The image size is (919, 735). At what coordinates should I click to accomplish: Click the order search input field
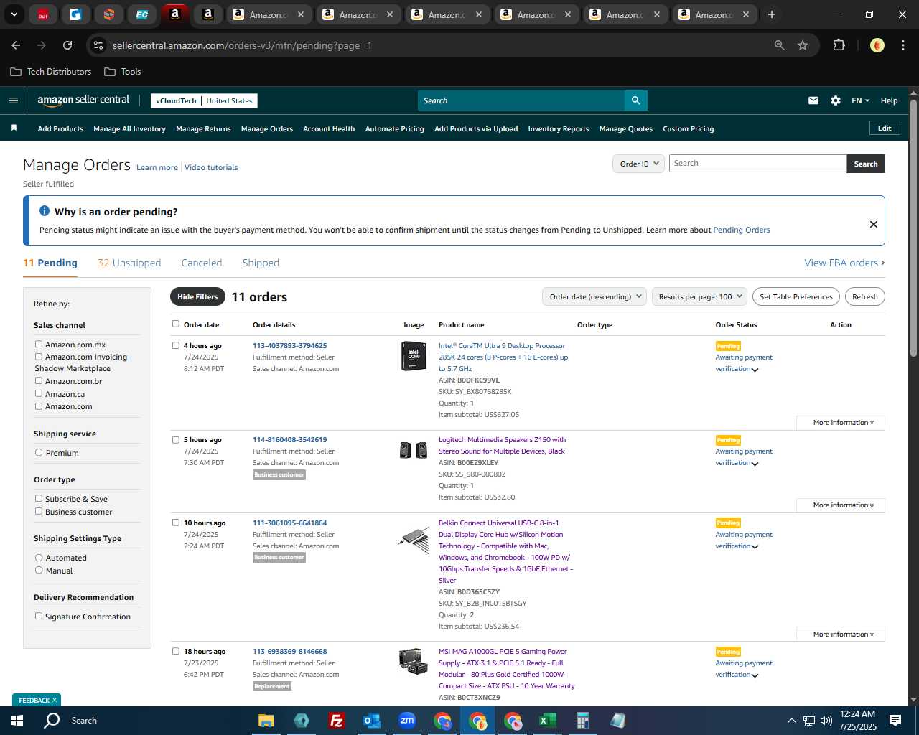click(x=757, y=164)
